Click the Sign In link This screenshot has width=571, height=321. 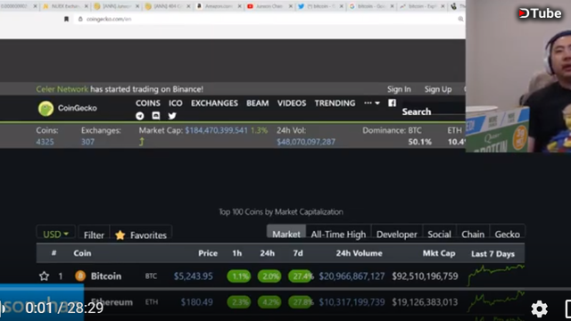coord(399,89)
